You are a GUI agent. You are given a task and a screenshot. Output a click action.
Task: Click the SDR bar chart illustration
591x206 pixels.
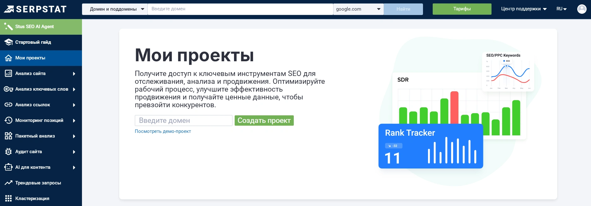click(x=459, y=106)
